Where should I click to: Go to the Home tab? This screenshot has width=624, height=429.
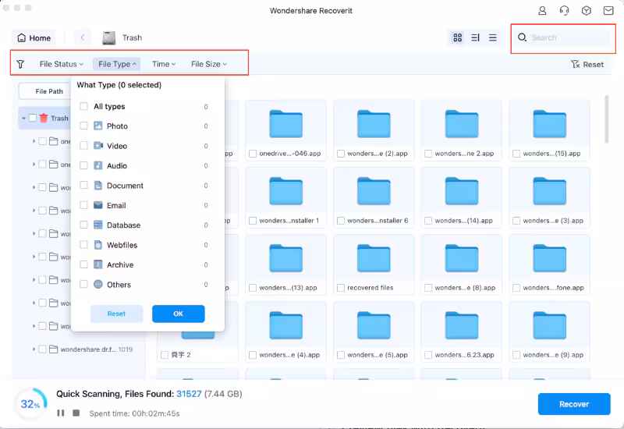(34, 37)
